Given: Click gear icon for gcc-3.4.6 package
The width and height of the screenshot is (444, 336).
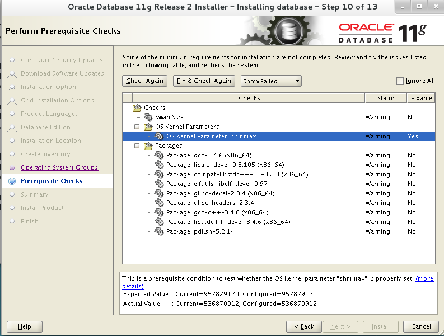Looking at the screenshot, I should (160, 155).
